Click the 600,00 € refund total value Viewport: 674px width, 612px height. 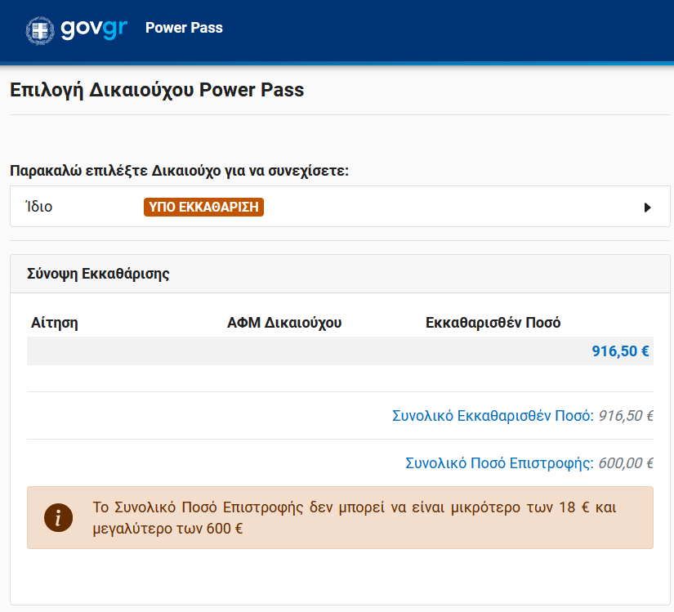point(626,462)
